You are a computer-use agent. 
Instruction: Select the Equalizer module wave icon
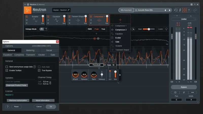click(56, 20)
